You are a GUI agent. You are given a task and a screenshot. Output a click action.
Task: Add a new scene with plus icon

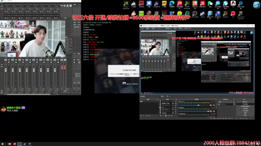[141, 116]
